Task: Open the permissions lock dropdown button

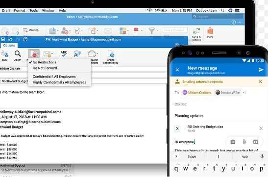Action: pyautogui.click(x=34, y=54)
